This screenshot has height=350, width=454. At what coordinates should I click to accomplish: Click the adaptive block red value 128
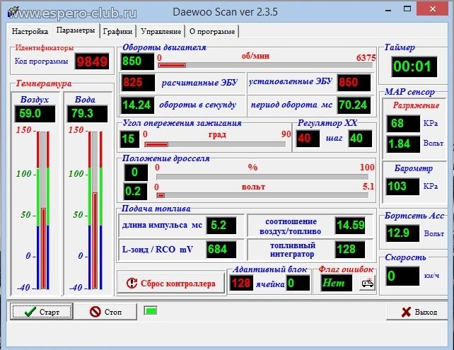[241, 283]
